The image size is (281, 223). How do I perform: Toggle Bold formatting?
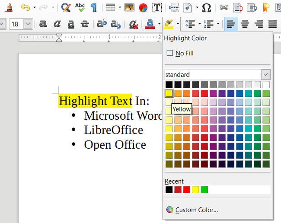[x=43, y=24]
